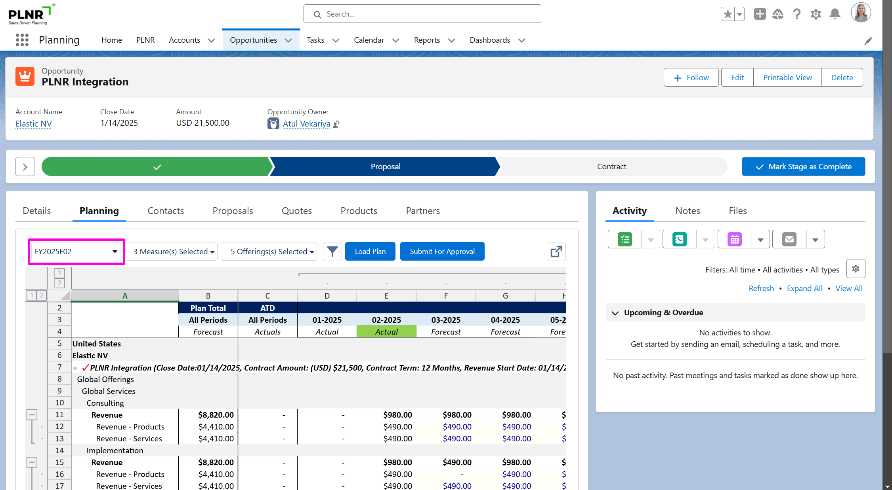892x490 pixels.
Task: Click the email envelope icon
Action: pyautogui.click(x=789, y=239)
